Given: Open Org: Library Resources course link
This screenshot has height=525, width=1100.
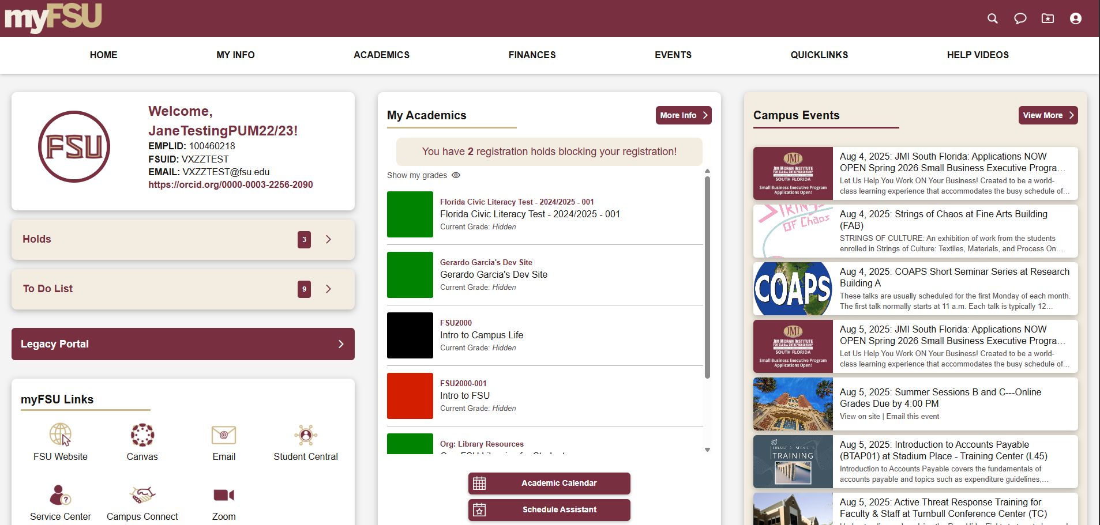Looking at the screenshot, I should 482,444.
